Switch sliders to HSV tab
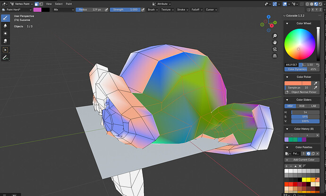Image resolution: width=326 pixels, height=196 pixels. point(290,106)
